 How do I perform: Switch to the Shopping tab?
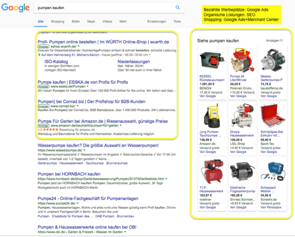(58, 22)
